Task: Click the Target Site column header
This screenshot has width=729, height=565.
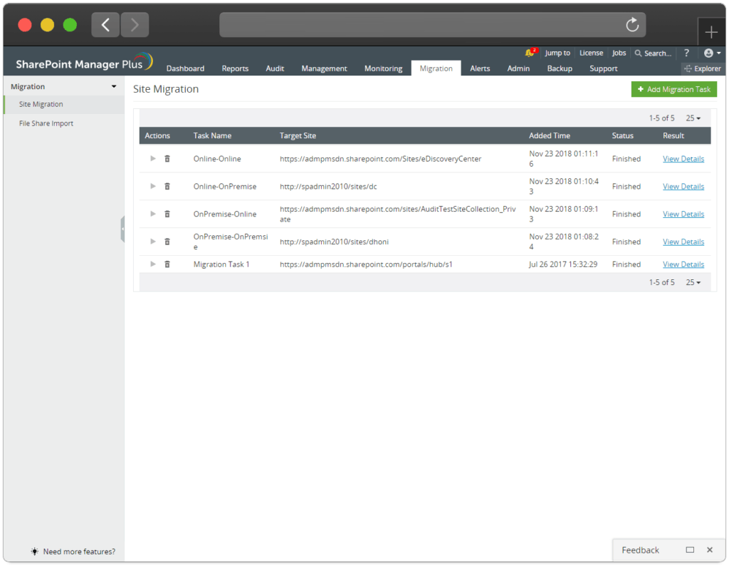Action: coord(298,135)
